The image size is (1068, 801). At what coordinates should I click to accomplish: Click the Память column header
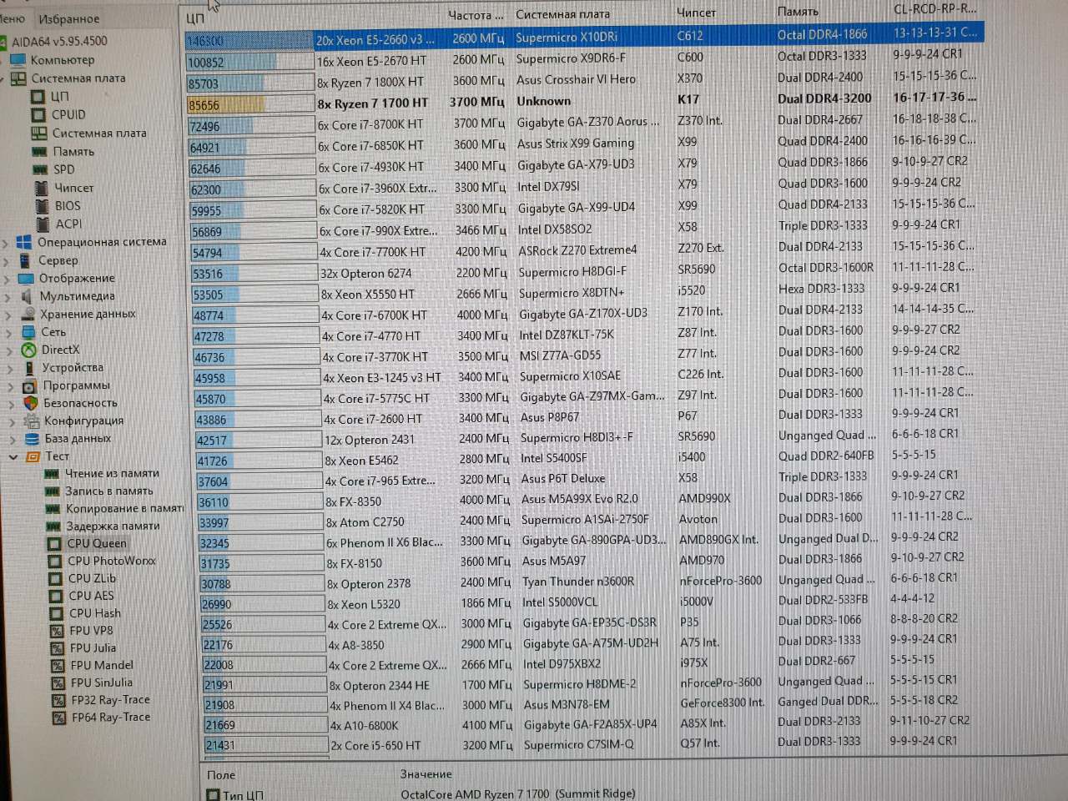click(798, 12)
